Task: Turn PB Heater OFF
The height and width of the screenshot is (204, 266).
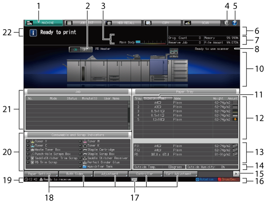Action: point(86,49)
